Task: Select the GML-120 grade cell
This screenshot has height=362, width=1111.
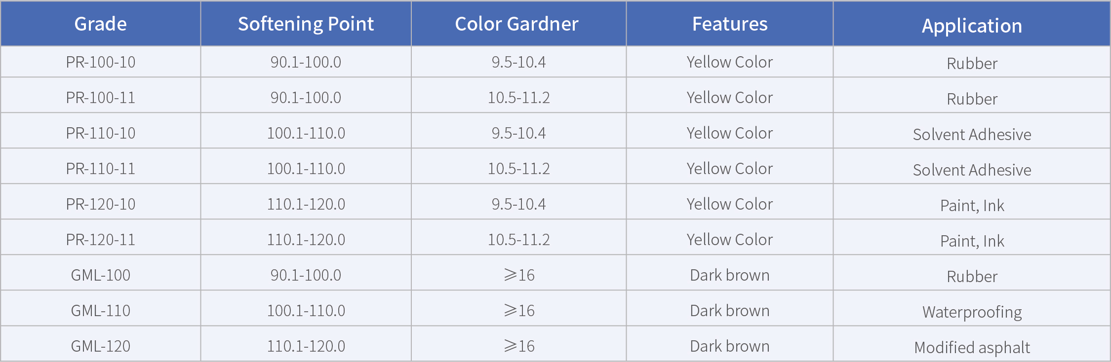Action: pyautogui.click(x=100, y=346)
